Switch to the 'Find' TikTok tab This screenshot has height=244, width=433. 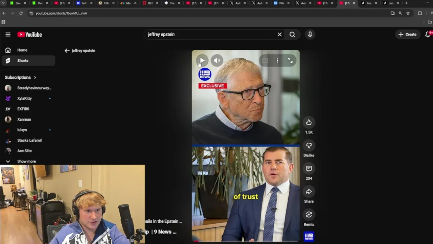369,3
